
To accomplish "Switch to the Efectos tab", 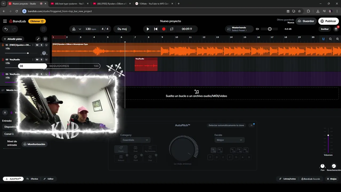I will 32,179.
